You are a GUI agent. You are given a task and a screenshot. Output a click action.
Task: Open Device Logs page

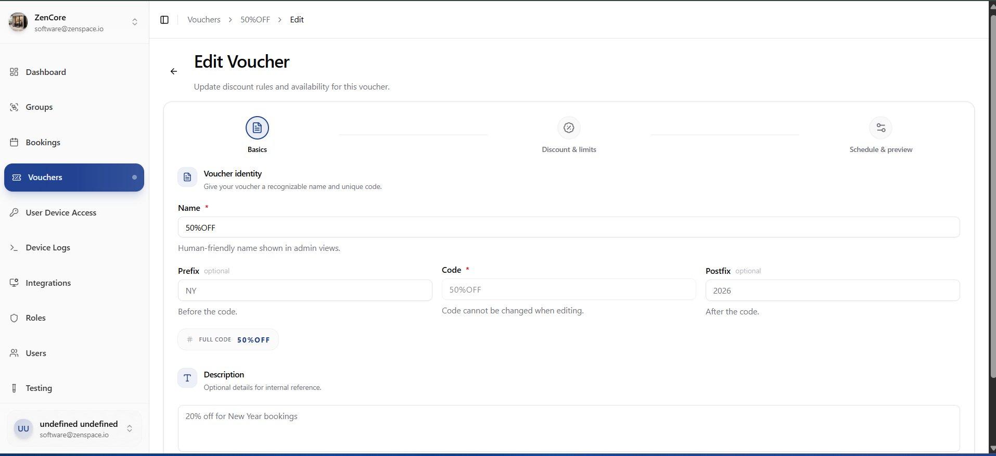coord(74,248)
